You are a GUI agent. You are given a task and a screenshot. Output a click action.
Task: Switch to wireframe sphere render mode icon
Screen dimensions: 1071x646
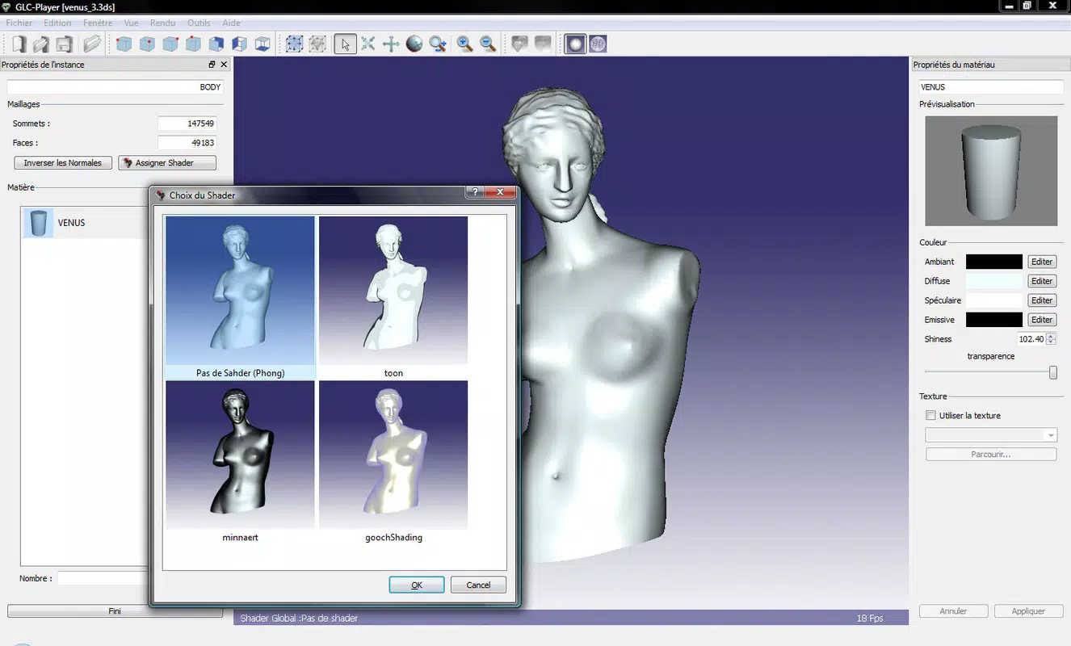pos(598,44)
